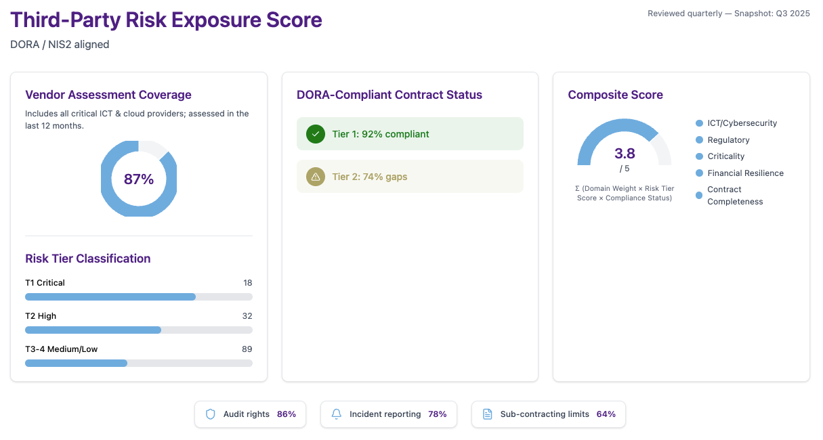Click the T3-4 Medium/Low count 89
The image size is (823, 440).
pyautogui.click(x=247, y=349)
